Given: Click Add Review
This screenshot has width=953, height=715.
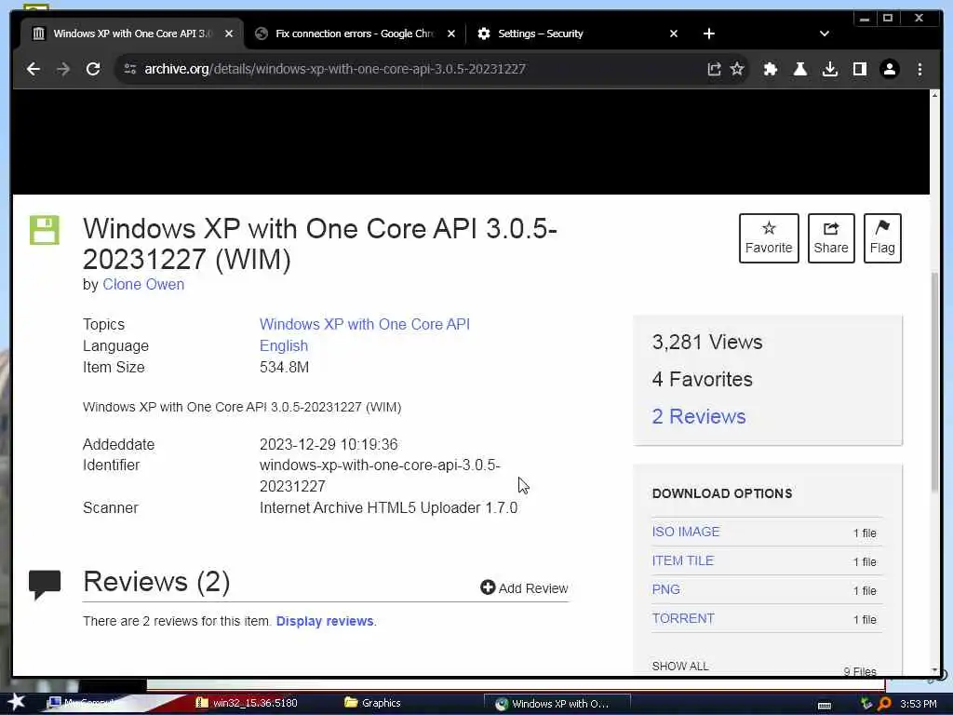Looking at the screenshot, I should tap(524, 588).
